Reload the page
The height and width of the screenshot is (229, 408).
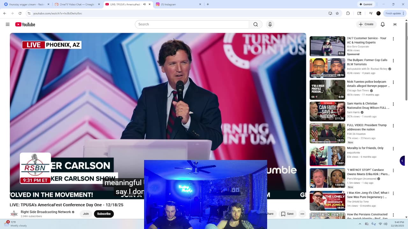(20, 13)
